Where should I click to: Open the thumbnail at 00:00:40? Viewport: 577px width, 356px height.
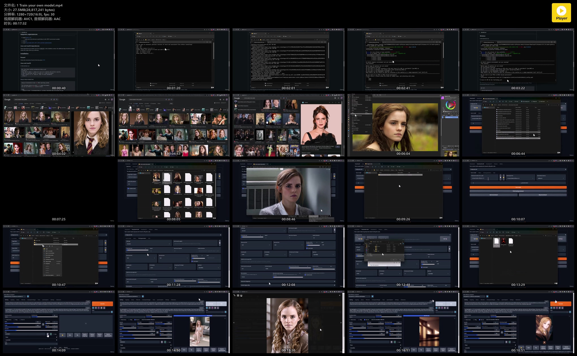(x=59, y=59)
